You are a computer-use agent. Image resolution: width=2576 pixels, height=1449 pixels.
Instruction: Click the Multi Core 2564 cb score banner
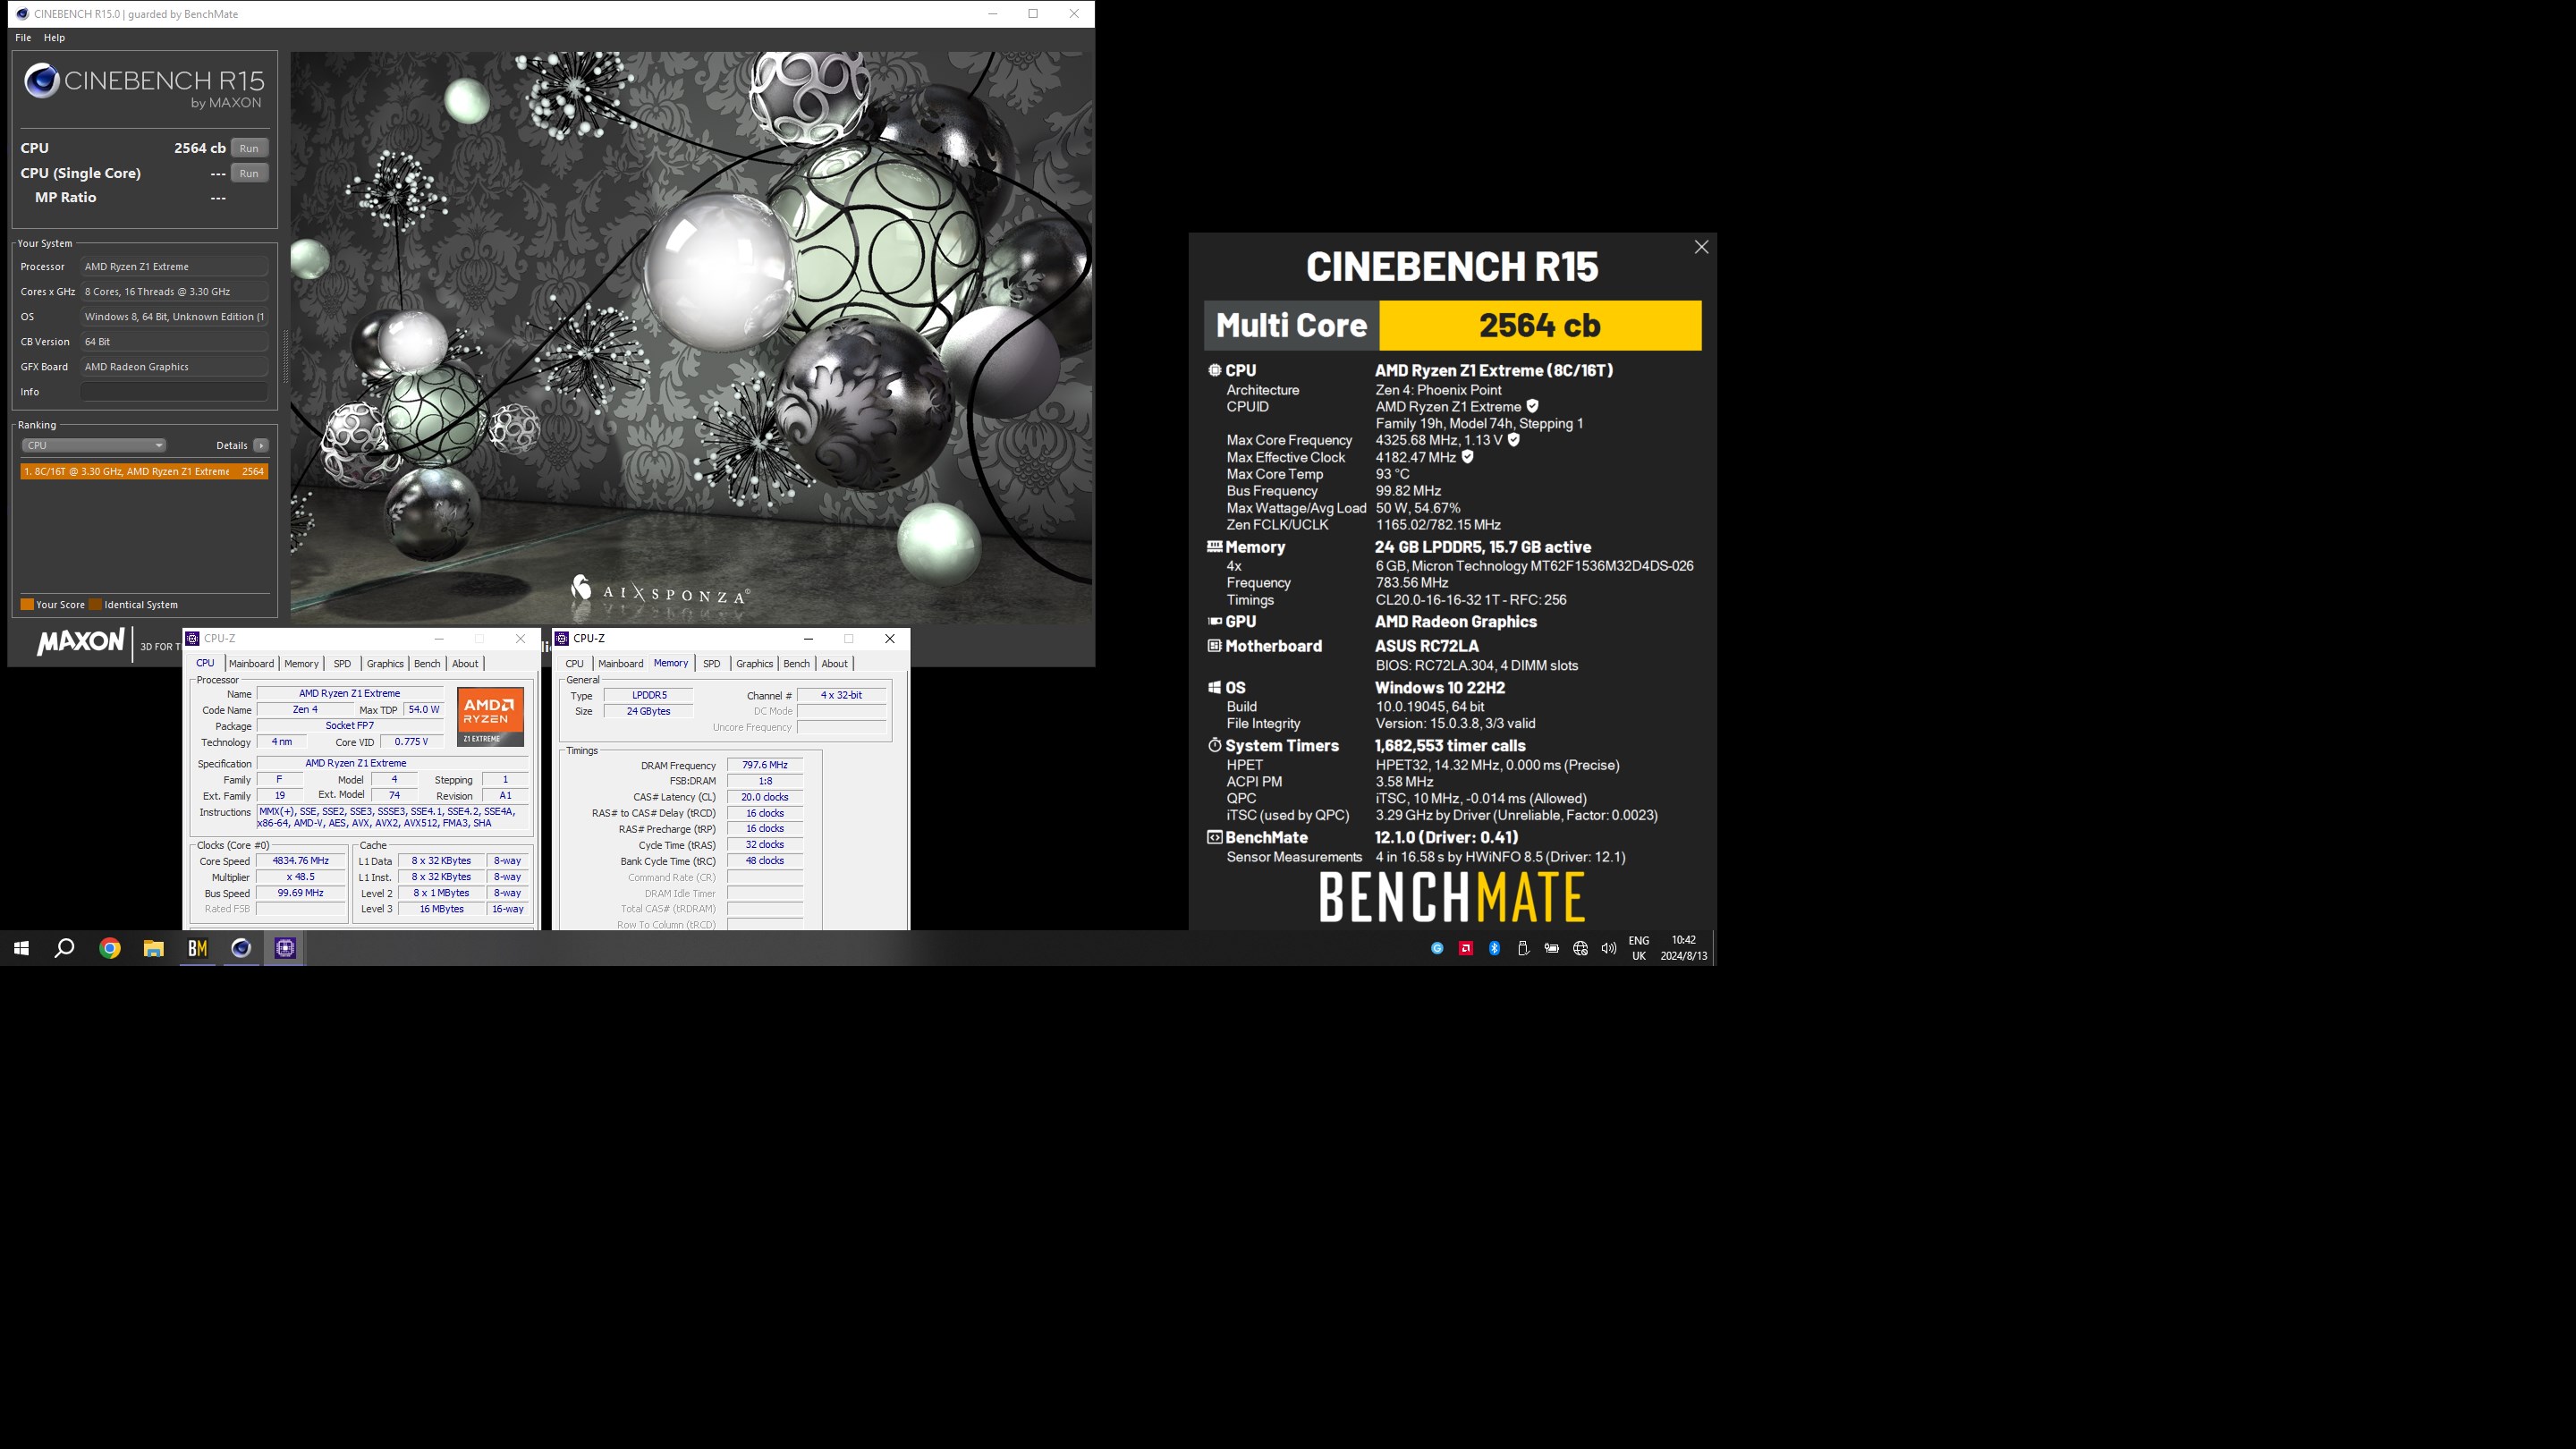1453,325
